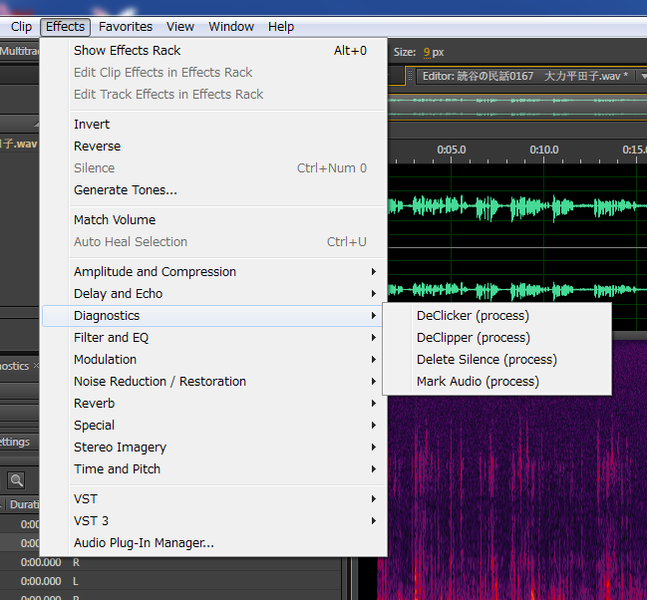The width and height of the screenshot is (647, 600).
Task: Expand Noise Reduction / Restoration submenu
Action: (214, 382)
